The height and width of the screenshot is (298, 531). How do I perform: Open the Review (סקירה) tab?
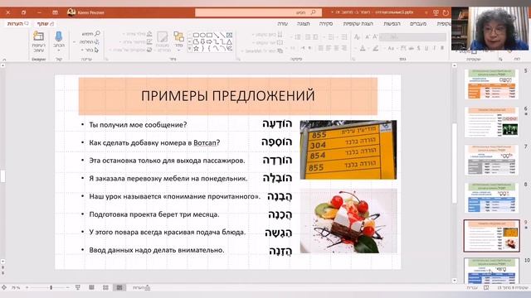point(326,24)
